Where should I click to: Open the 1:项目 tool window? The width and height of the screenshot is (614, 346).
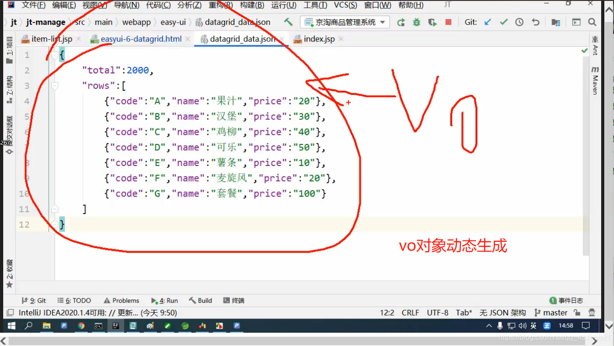point(9,50)
